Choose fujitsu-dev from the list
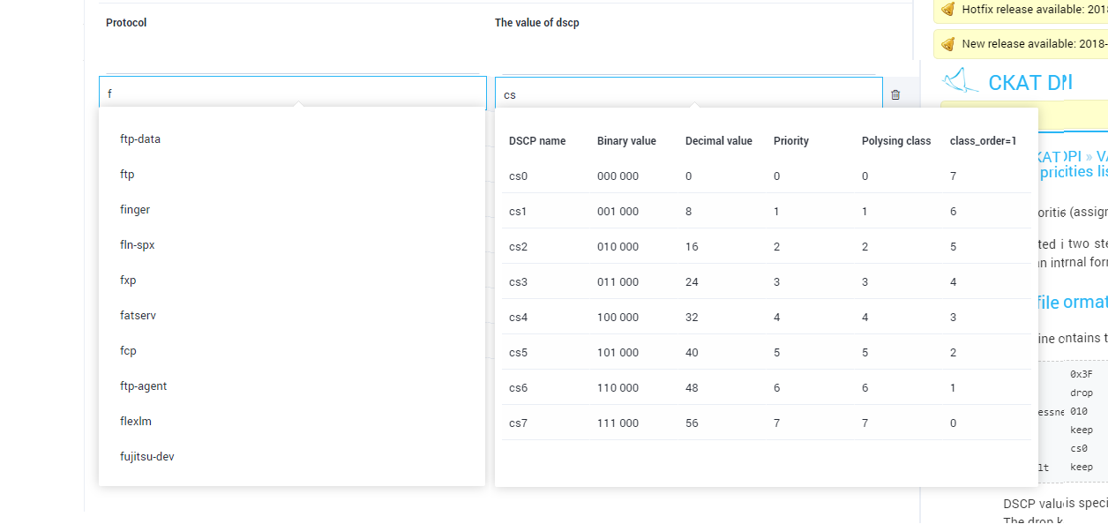1108x524 pixels. click(147, 457)
